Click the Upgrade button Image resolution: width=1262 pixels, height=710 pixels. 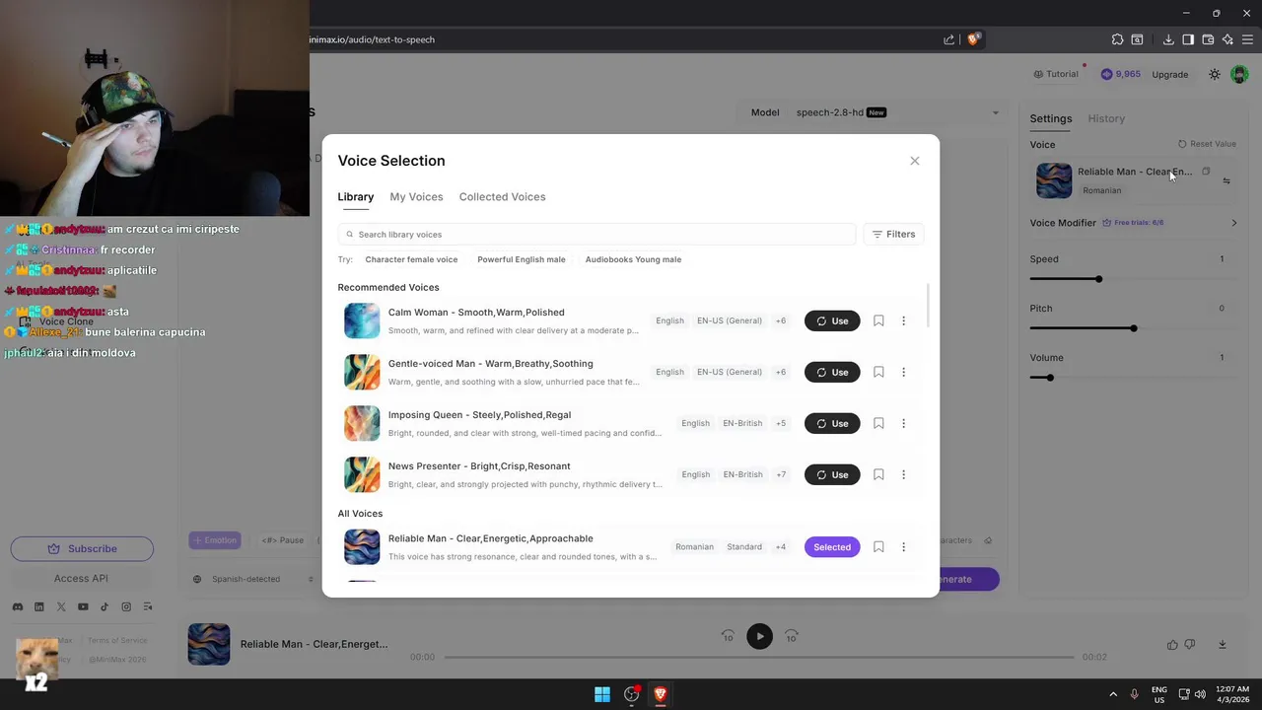tap(1170, 74)
